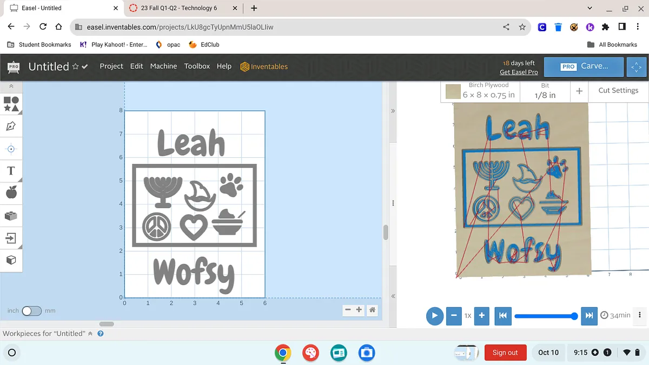649x365 pixels.
Task: Click the Carve button
Action: (x=584, y=67)
